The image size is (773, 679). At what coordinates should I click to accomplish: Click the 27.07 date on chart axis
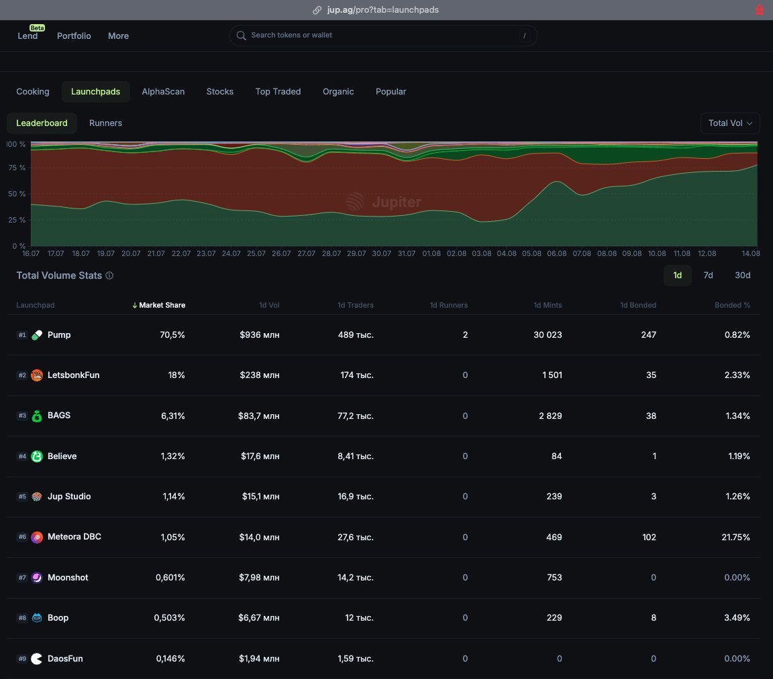coord(306,253)
